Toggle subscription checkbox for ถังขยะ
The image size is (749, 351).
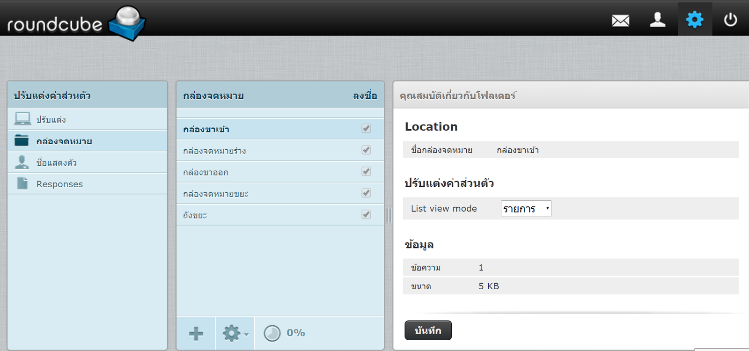pos(366,215)
